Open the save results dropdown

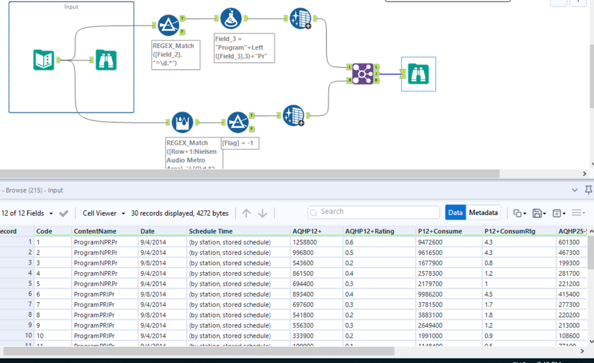coord(539,213)
